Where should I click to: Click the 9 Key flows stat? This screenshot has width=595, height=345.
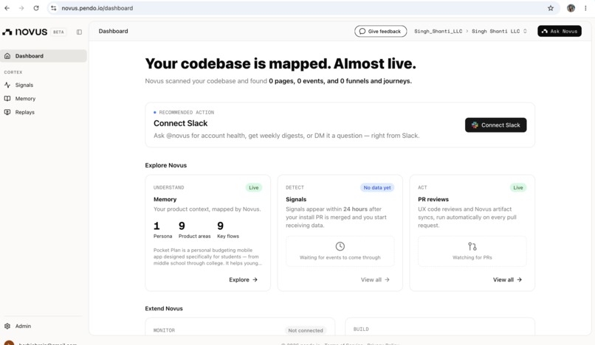pyautogui.click(x=228, y=230)
